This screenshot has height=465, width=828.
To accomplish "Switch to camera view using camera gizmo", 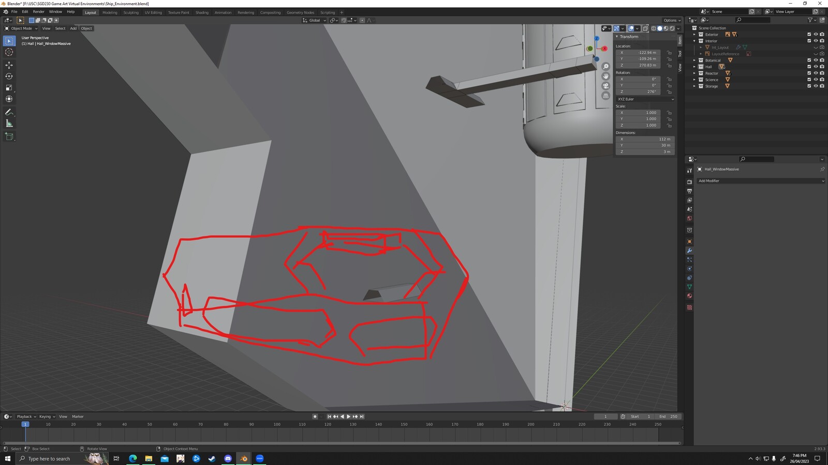I will (605, 86).
